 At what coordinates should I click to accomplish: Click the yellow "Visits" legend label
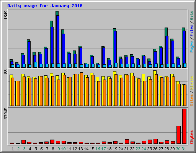point(192,83)
